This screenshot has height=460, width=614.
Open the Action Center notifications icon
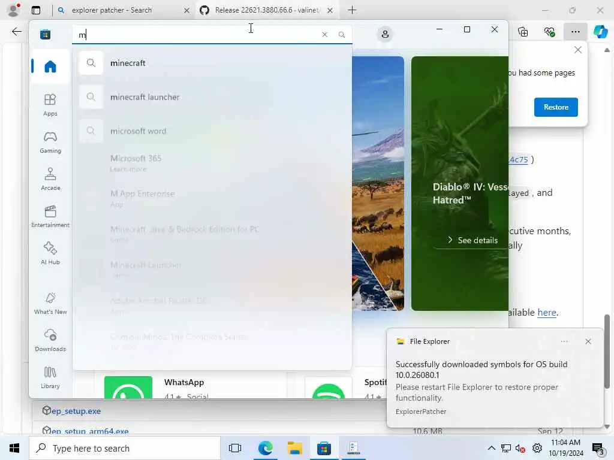598,448
